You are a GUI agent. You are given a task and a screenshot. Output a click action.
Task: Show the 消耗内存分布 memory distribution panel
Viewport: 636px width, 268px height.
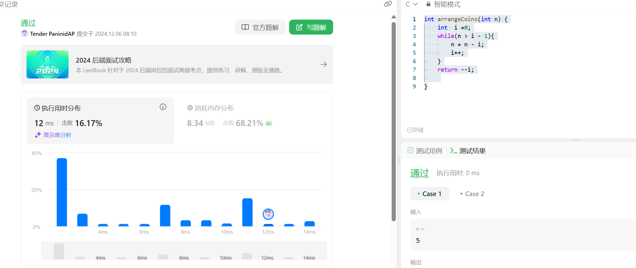pos(210,108)
